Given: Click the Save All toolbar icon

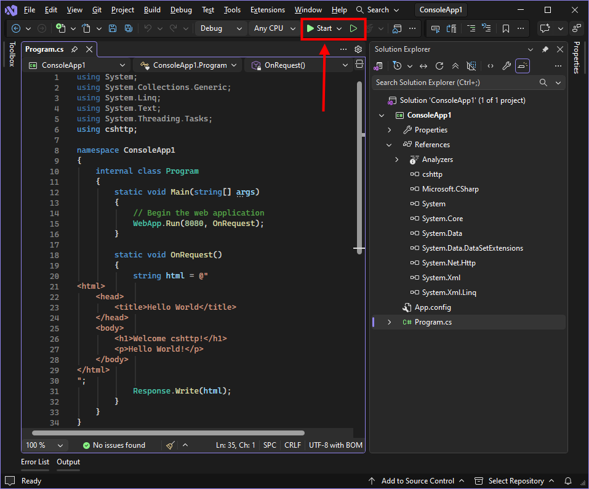Looking at the screenshot, I should pos(129,28).
